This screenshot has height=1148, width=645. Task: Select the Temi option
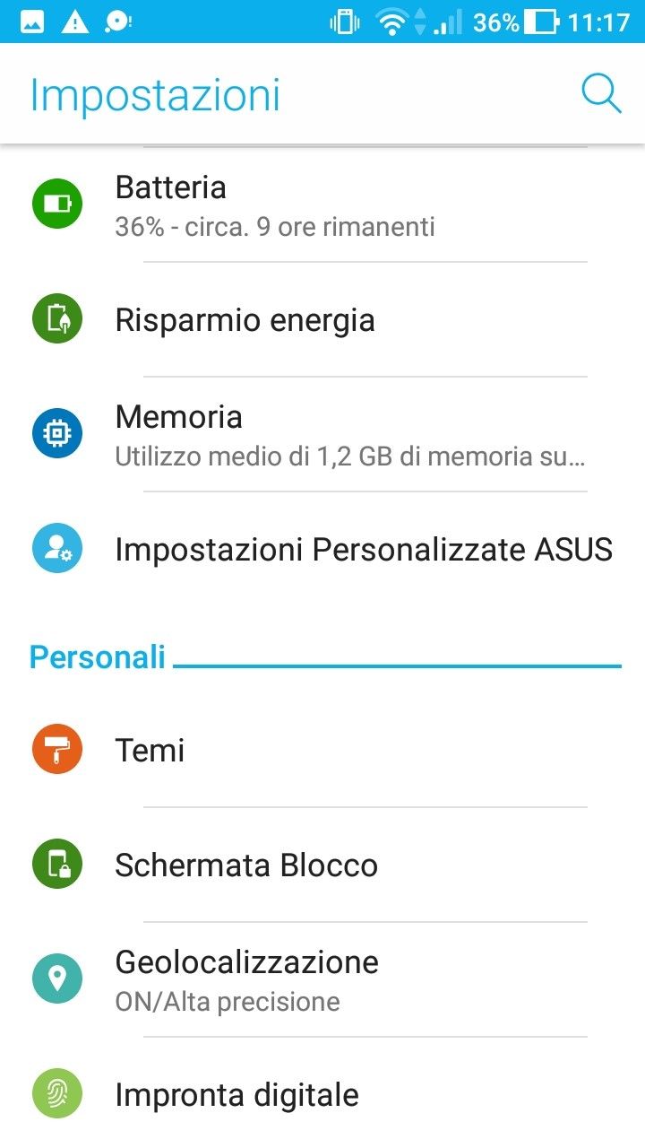pyautogui.click(x=150, y=751)
